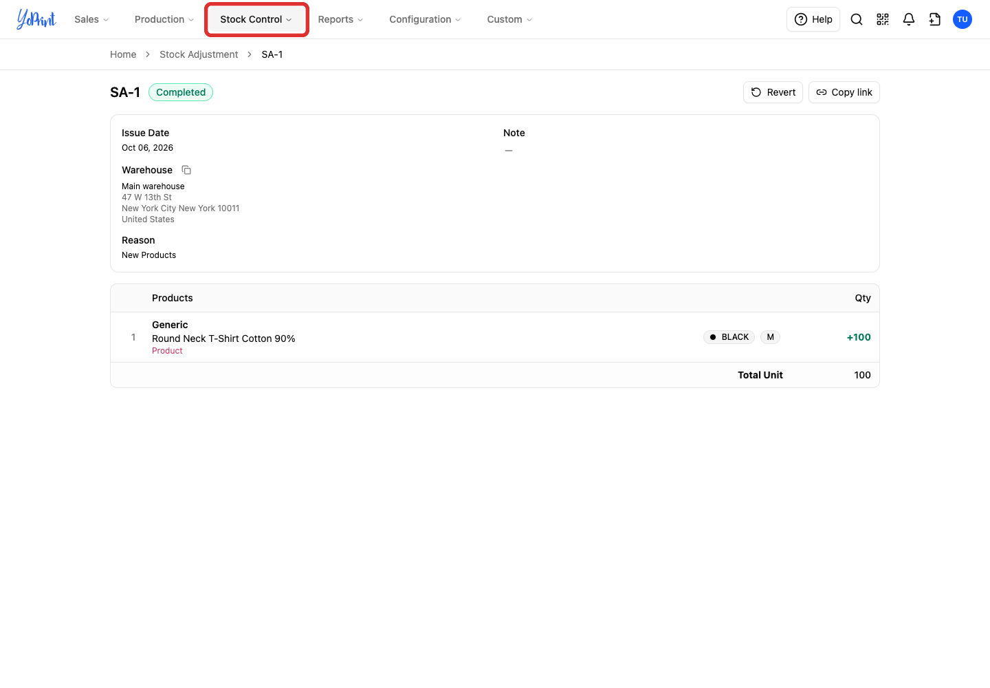Expand the Custom menu

(509, 19)
